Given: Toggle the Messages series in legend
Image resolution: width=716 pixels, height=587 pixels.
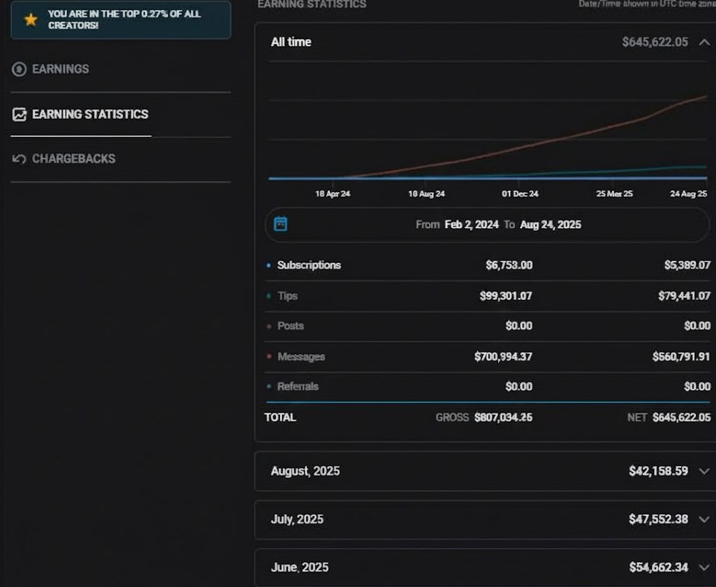Looking at the screenshot, I should point(300,356).
